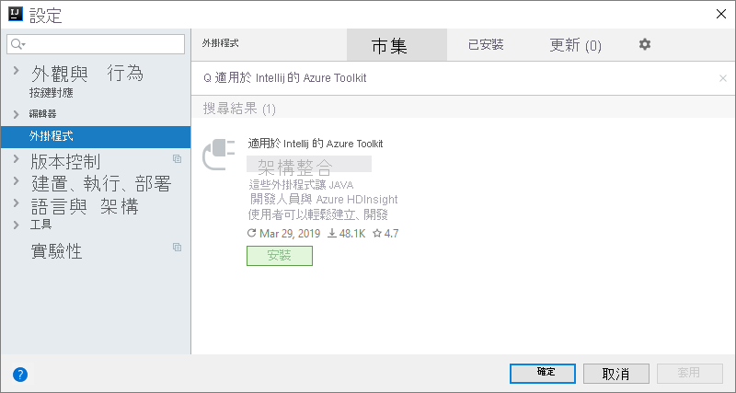Click the magnifier icon in settings search box

17,44
